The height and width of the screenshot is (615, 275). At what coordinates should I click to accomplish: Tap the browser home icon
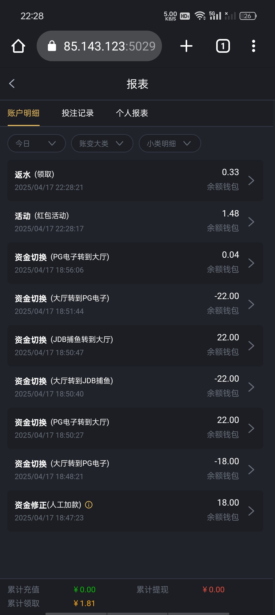pos(18,46)
